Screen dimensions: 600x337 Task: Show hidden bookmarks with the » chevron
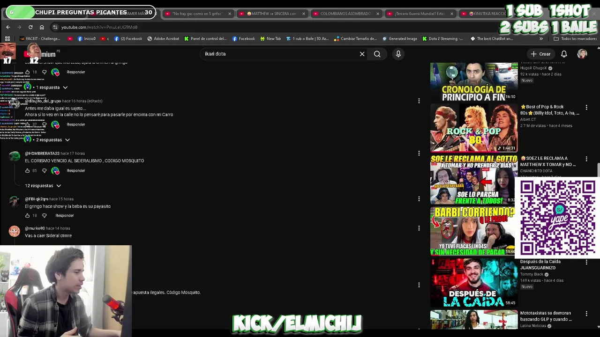click(541, 39)
